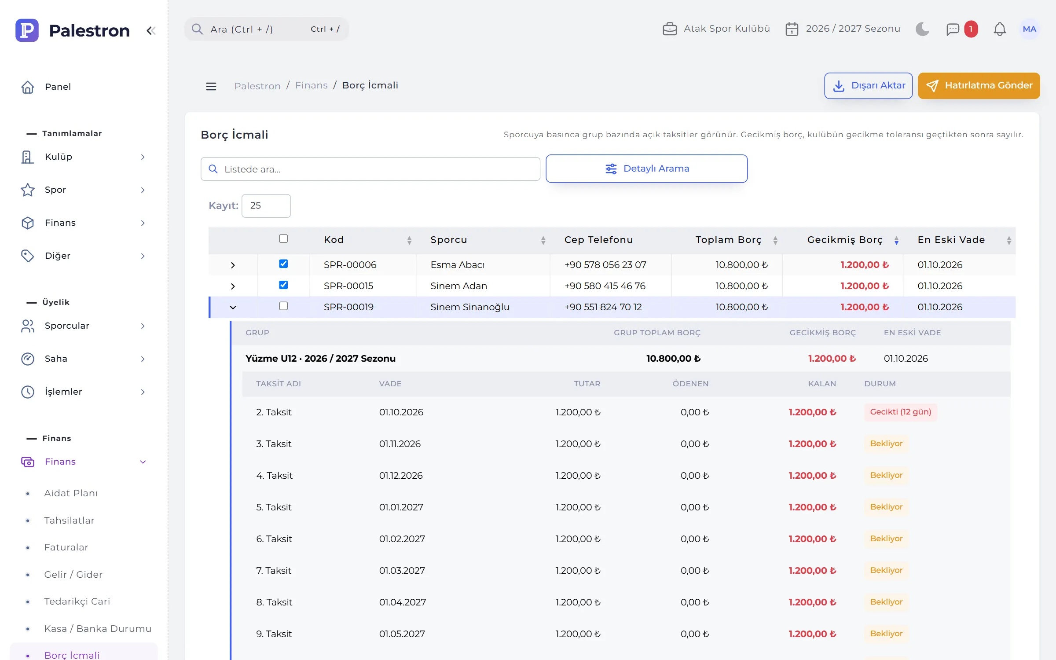
Task: Toggle the select-all header checkbox
Action: tap(283, 238)
